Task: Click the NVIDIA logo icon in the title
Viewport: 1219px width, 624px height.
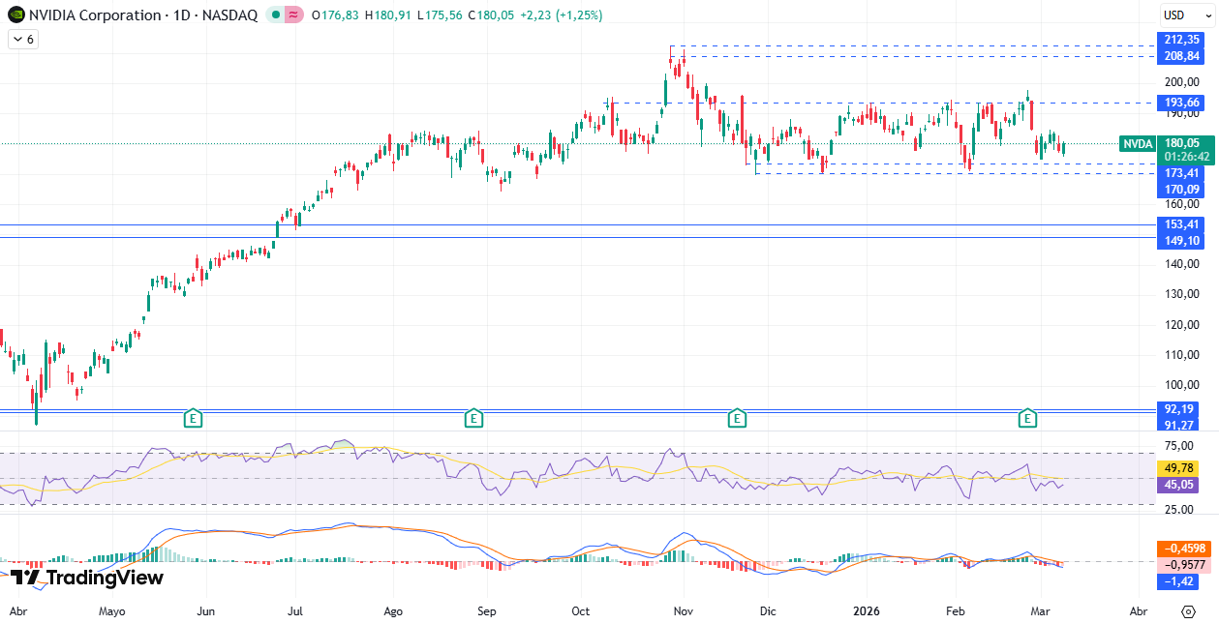Action: coord(15,15)
